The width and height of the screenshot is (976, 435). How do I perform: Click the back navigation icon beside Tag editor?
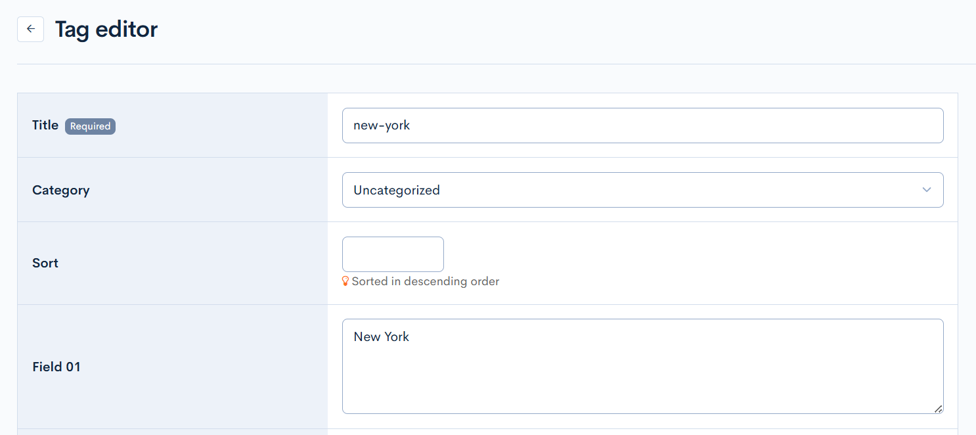30,29
